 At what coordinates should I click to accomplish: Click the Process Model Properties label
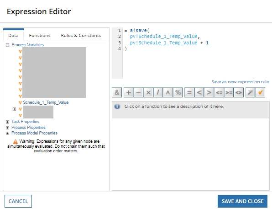pos(34,133)
